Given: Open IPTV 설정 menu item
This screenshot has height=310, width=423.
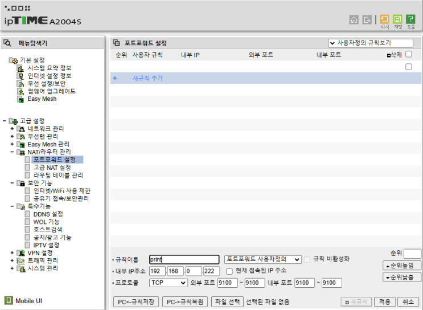Looking at the screenshot, I should tap(46, 245).
